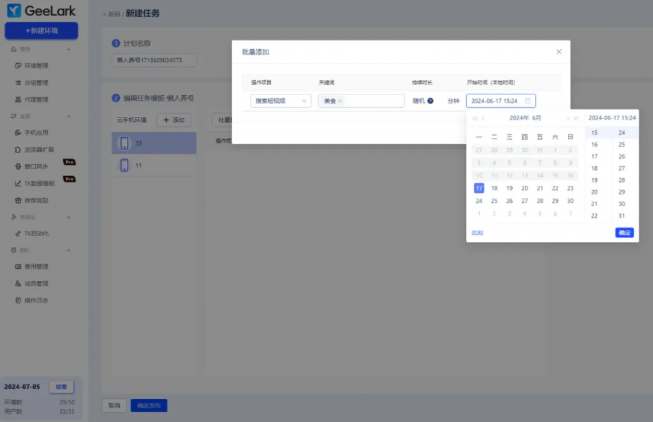This screenshot has height=422, width=653.
Task: Remove the 美食 keyword tag
Action: (x=340, y=101)
